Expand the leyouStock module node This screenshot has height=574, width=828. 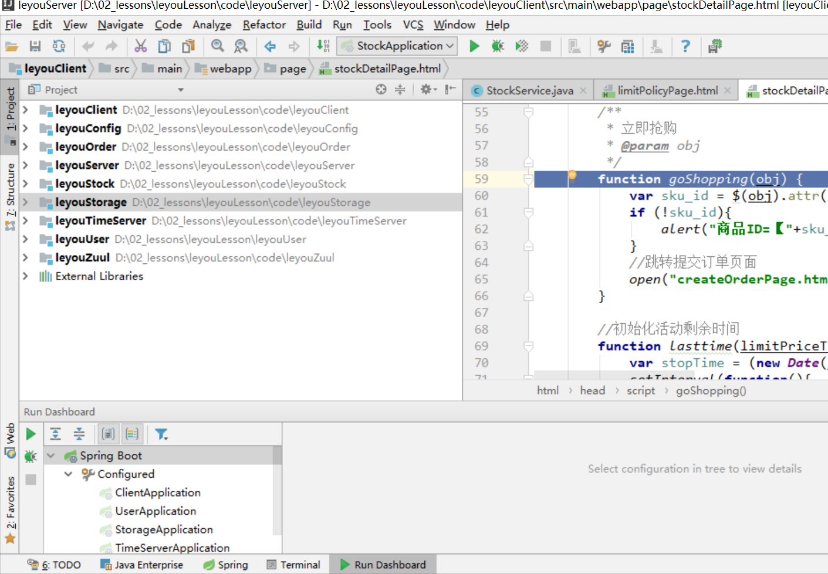(25, 184)
